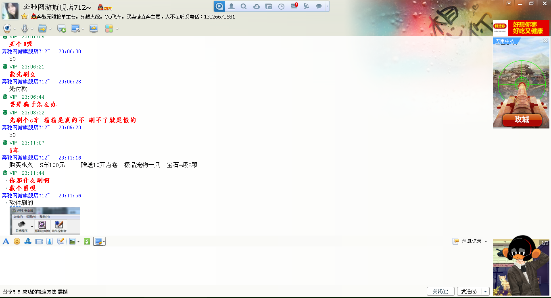
Task: Open the contacts person icon in top panel
Action: [x=232, y=6]
